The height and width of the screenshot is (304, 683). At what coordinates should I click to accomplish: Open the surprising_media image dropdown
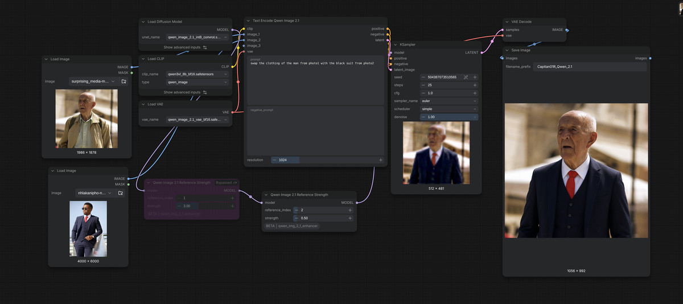[93, 81]
